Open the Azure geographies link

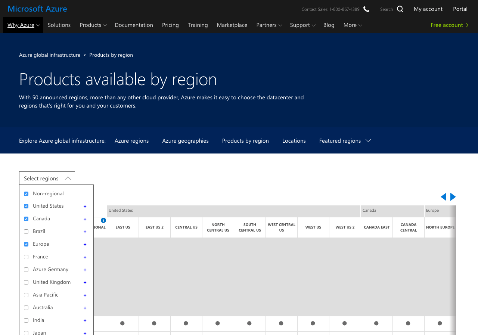(x=185, y=141)
